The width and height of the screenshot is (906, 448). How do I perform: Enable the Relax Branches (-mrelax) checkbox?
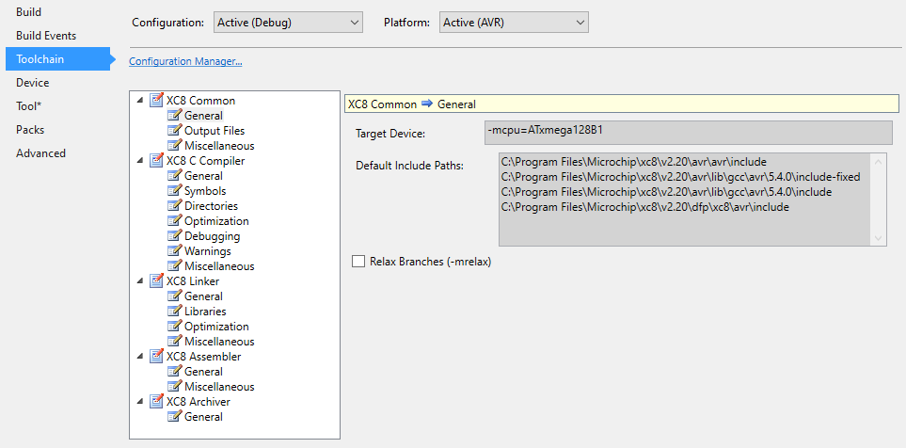(x=358, y=262)
